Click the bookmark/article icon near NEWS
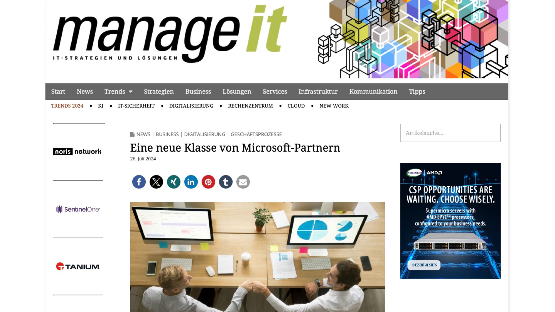This screenshot has width=555, height=312. pyautogui.click(x=133, y=134)
